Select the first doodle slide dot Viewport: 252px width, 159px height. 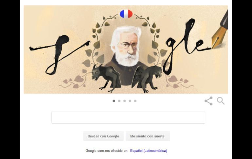coord(114,101)
